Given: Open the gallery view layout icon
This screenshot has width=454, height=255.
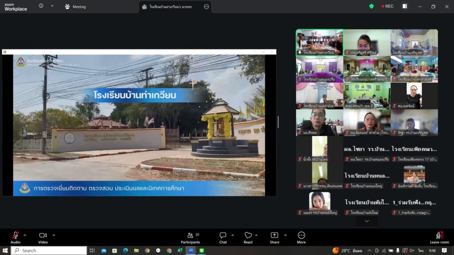Looking at the screenshot, I should (x=405, y=6).
